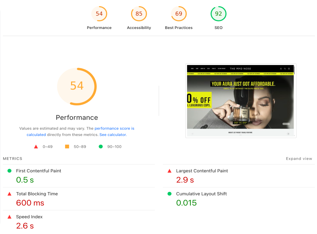Screen dimensions: 317x234
Task: Click the green circle beside First Contentful Paint
Action: [9, 171]
